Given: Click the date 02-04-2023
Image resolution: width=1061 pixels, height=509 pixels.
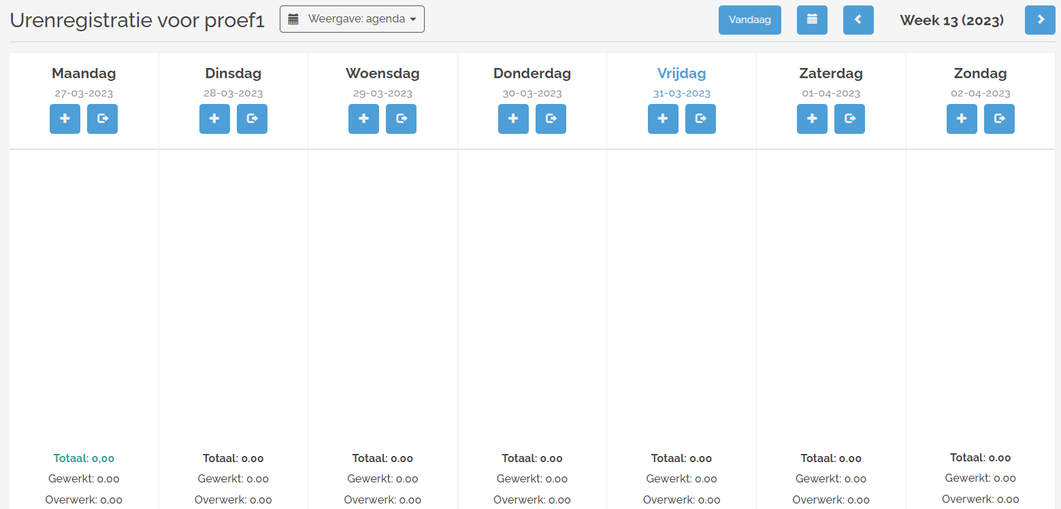Looking at the screenshot, I should pyautogui.click(x=981, y=94).
